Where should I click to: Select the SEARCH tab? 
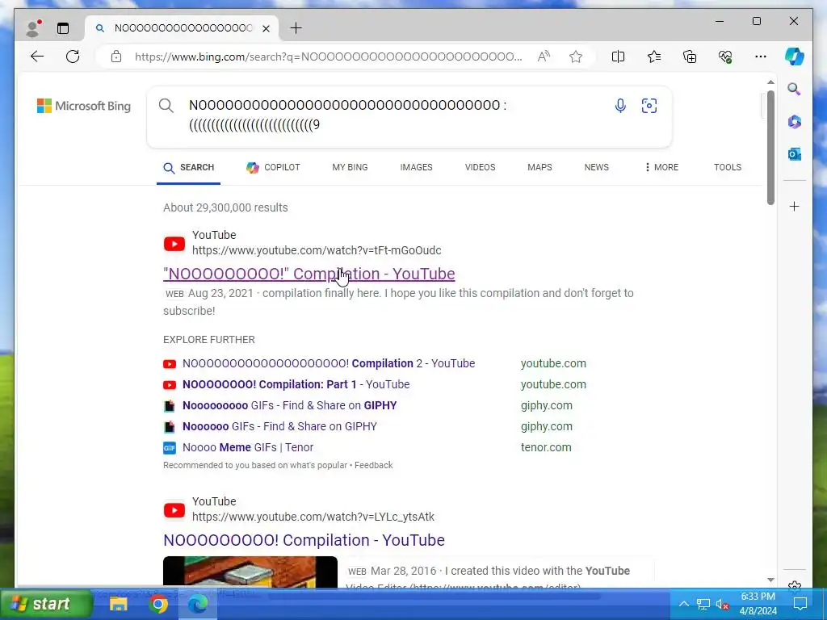[189, 168]
